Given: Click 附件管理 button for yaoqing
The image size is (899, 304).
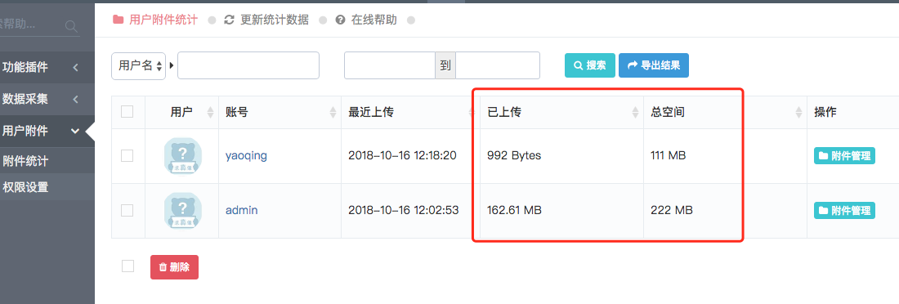Looking at the screenshot, I should coord(844,155).
